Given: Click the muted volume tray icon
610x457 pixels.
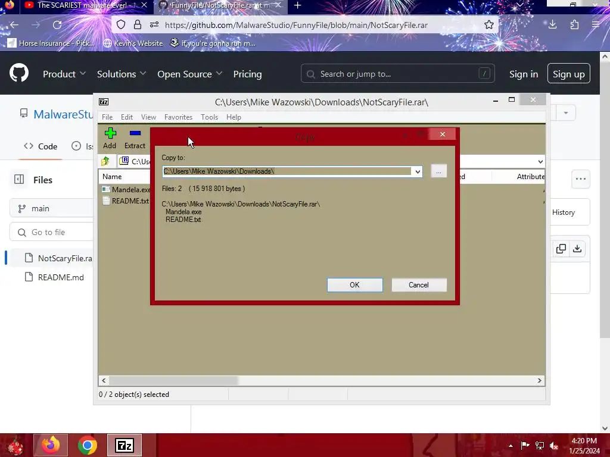Looking at the screenshot, I should pos(554,446).
